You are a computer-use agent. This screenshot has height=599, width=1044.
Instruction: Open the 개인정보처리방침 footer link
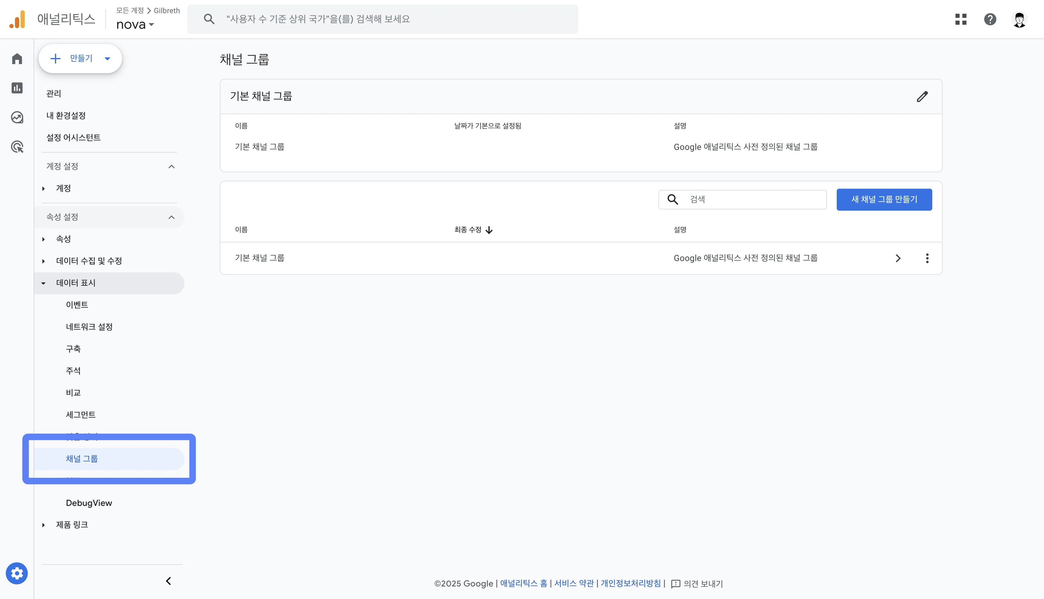click(631, 583)
